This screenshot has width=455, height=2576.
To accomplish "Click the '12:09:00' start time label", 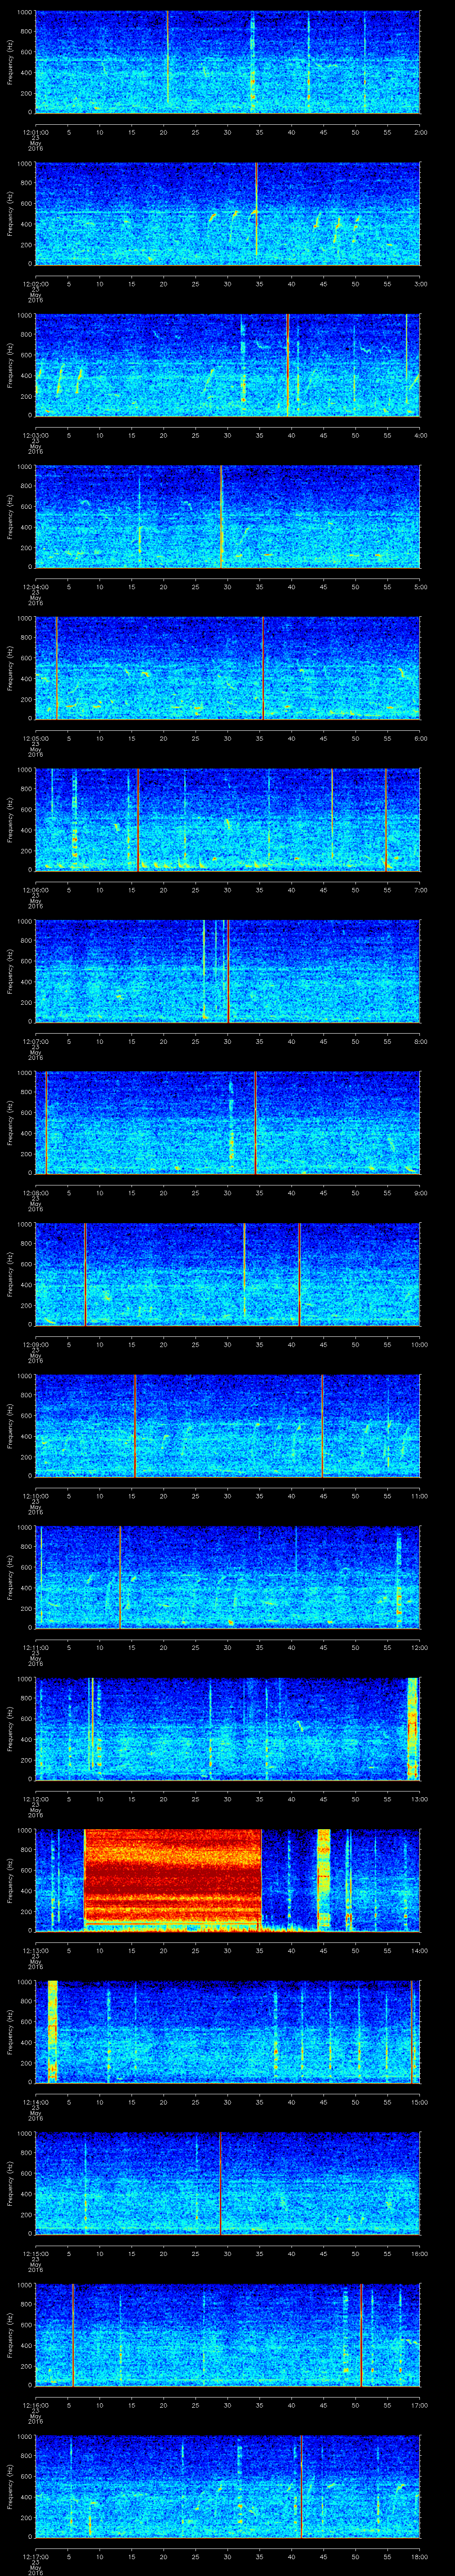I will pos(35,1344).
